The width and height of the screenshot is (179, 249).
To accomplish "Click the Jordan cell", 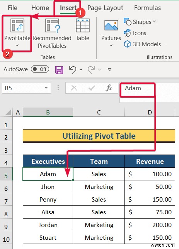I will click(x=48, y=225).
